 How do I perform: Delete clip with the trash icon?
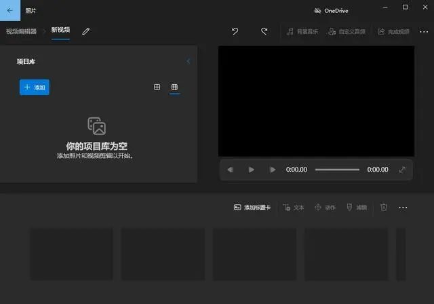pos(384,208)
